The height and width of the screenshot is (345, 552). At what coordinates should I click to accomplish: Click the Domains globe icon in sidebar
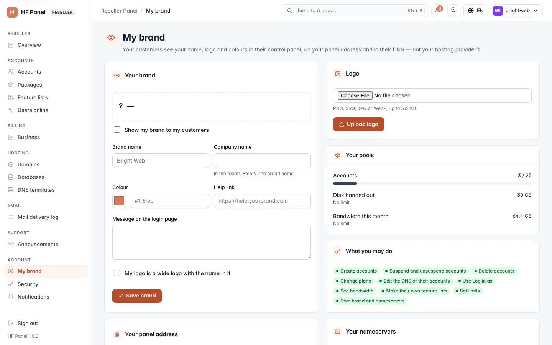11,164
